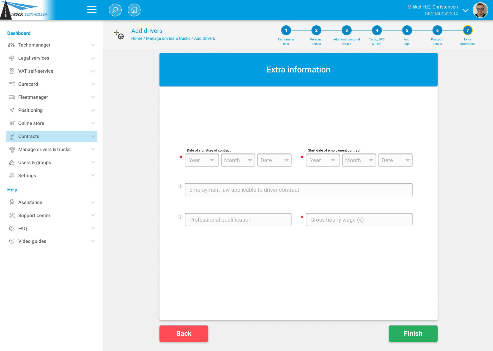The width and height of the screenshot is (493, 351).
Task: Open Assistance menu item
Action: [x=52, y=202]
